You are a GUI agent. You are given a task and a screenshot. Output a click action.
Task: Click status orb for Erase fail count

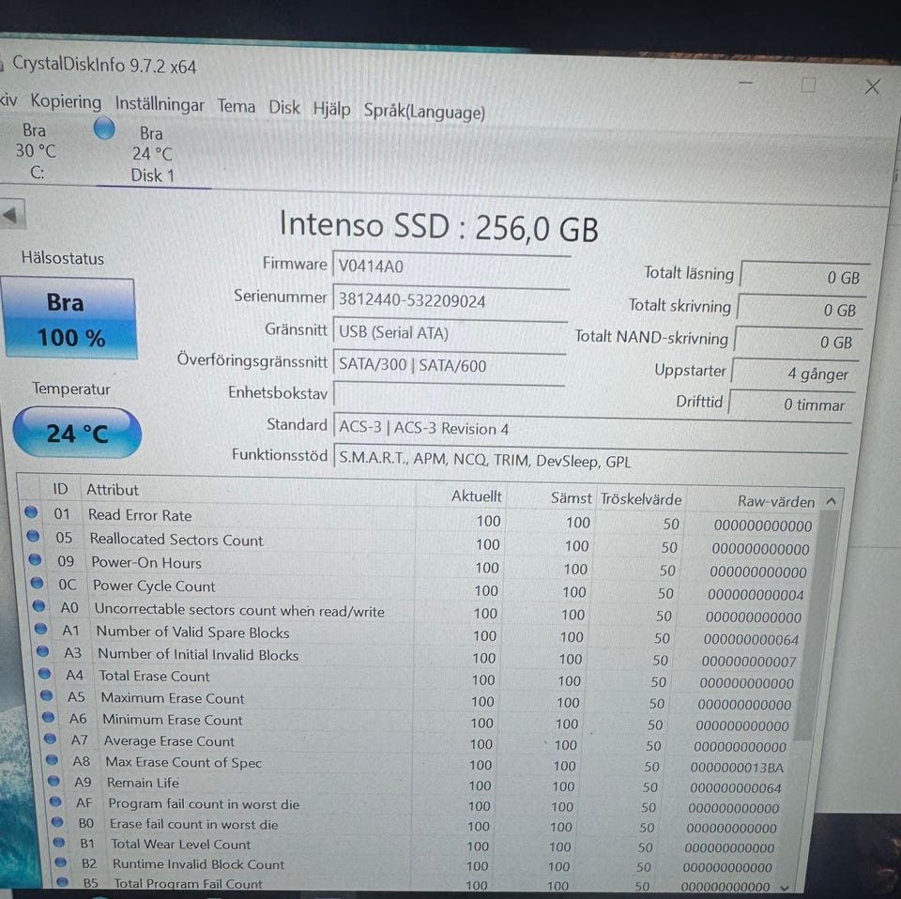57,821
